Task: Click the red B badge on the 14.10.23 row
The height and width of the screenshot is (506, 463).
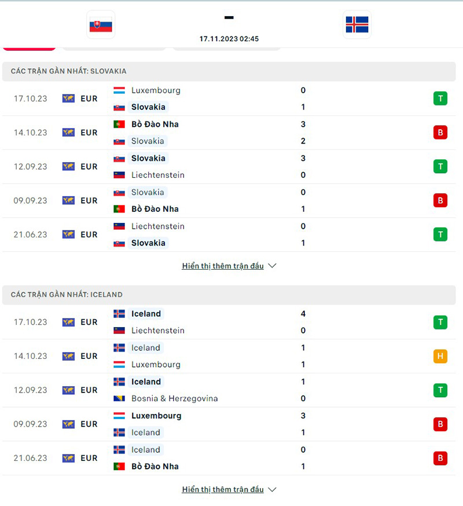Action: tap(440, 132)
